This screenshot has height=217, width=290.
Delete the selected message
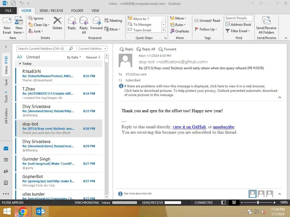click(57, 23)
